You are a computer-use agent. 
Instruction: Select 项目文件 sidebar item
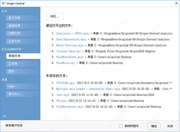[23, 56]
